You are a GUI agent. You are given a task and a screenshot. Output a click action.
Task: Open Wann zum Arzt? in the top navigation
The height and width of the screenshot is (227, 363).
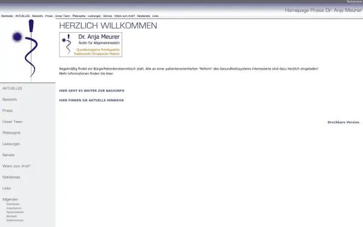pos(125,16)
